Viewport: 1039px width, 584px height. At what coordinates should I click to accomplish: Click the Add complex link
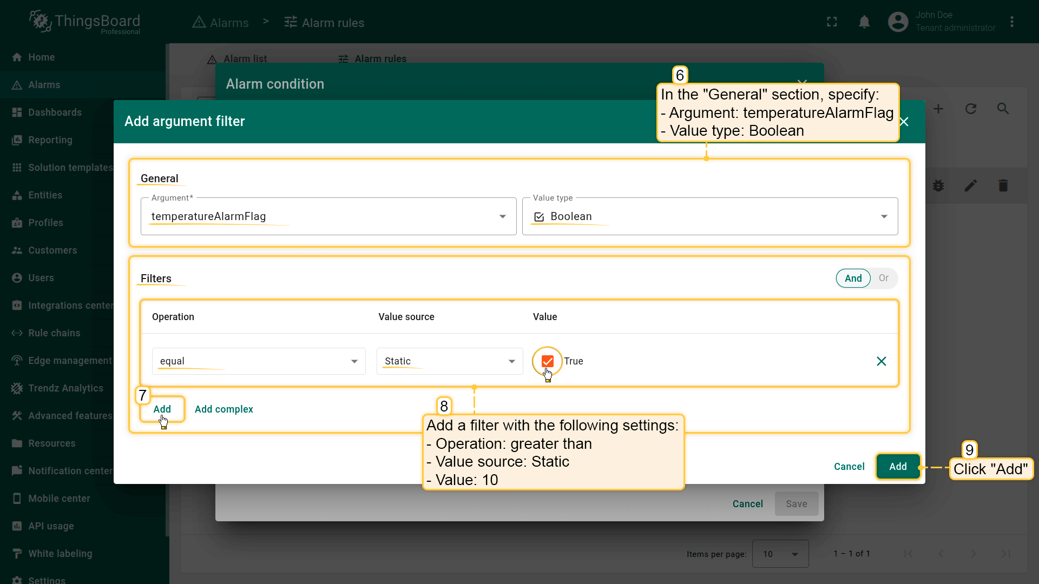point(223,409)
